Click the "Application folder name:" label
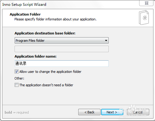The height and width of the screenshot is (121, 155). (35, 56)
